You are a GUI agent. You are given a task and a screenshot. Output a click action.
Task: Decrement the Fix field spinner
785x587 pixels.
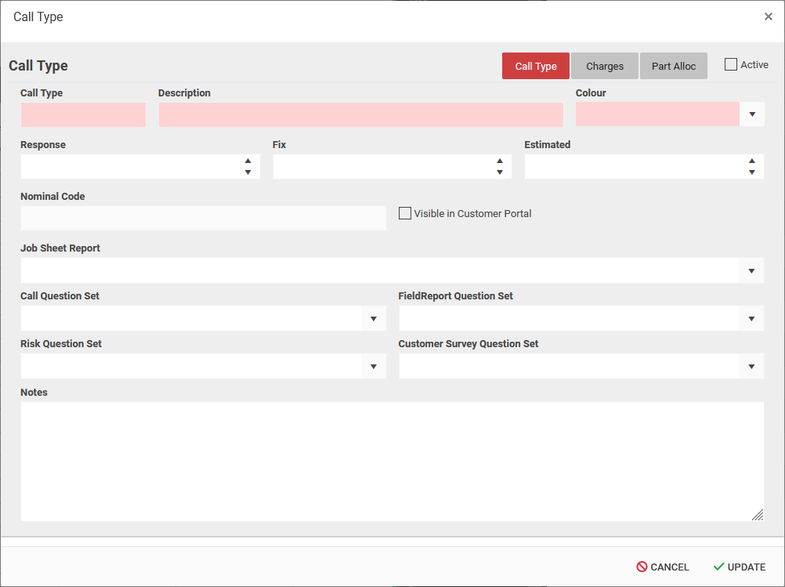click(x=500, y=172)
